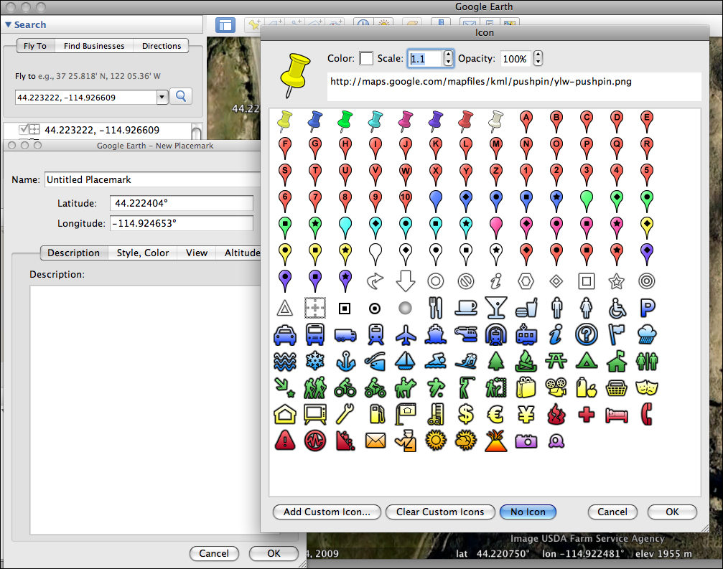Select the camera icon
Screen dimensions: 723x569
click(526, 441)
